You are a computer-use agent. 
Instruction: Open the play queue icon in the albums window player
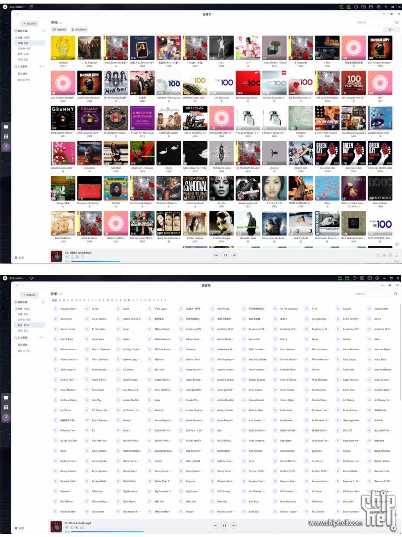(x=396, y=255)
